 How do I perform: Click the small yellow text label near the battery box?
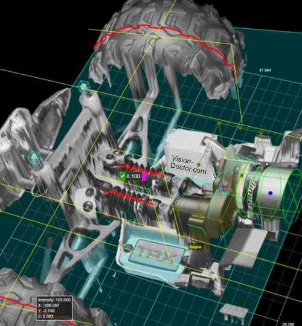[196, 247]
